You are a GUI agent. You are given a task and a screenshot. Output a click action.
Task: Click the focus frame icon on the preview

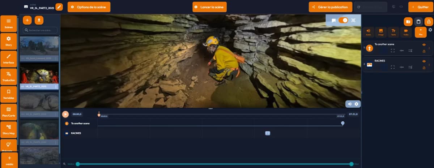(x=353, y=21)
